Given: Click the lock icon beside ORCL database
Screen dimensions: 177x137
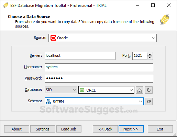Looking at the screenshot, I should pyautogui.click(x=140, y=90).
